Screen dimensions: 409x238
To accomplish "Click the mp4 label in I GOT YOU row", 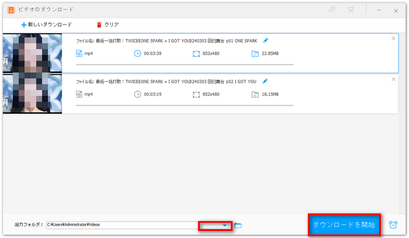I will click(88, 95).
